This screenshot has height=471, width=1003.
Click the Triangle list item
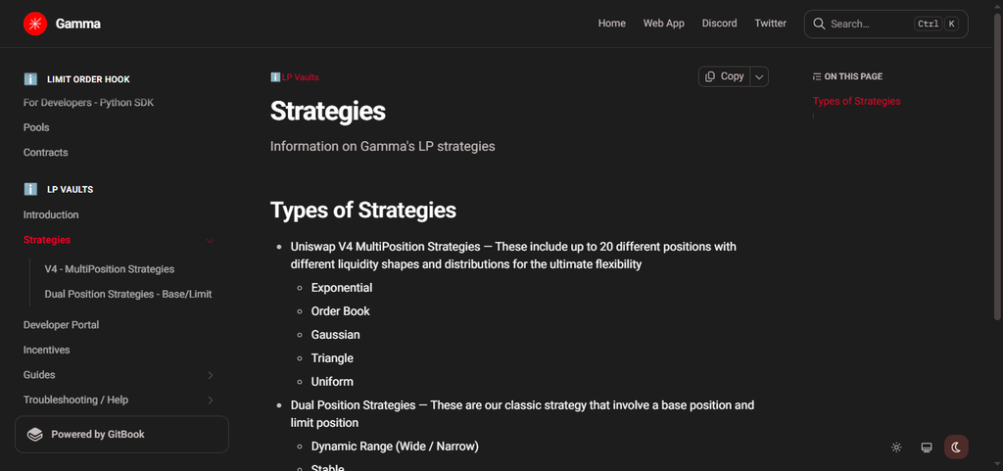(332, 358)
